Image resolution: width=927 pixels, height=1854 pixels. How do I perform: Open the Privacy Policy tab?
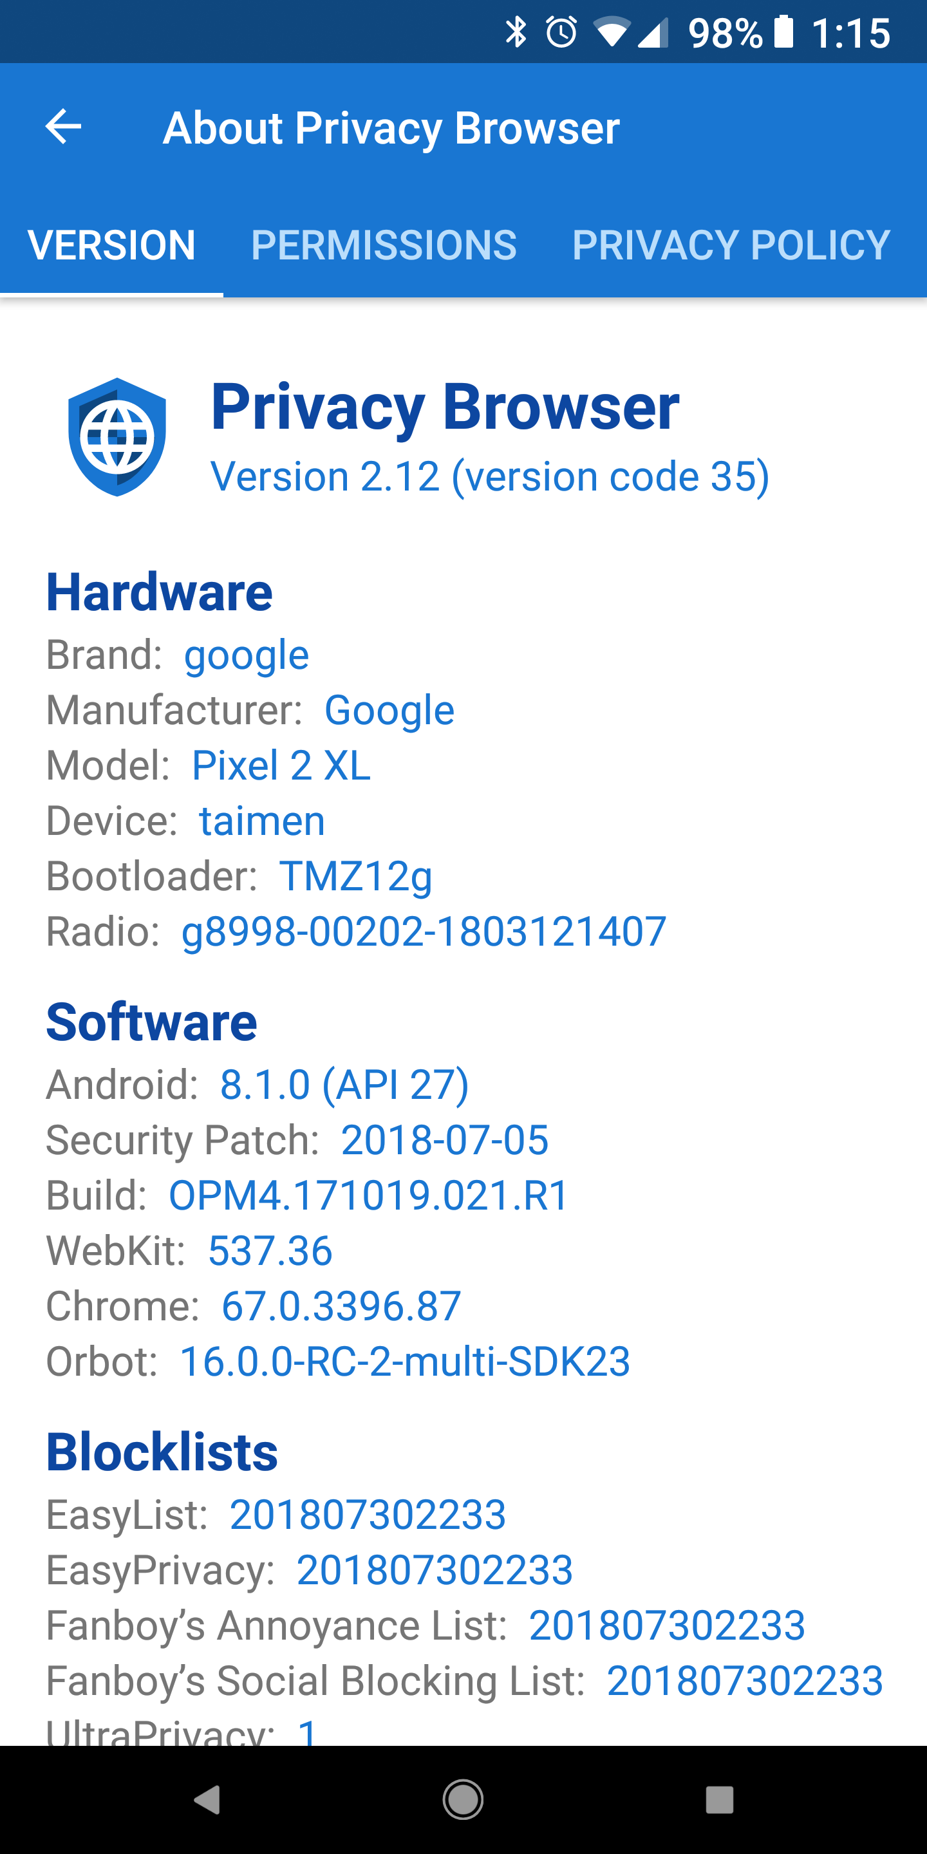click(x=731, y=245)
